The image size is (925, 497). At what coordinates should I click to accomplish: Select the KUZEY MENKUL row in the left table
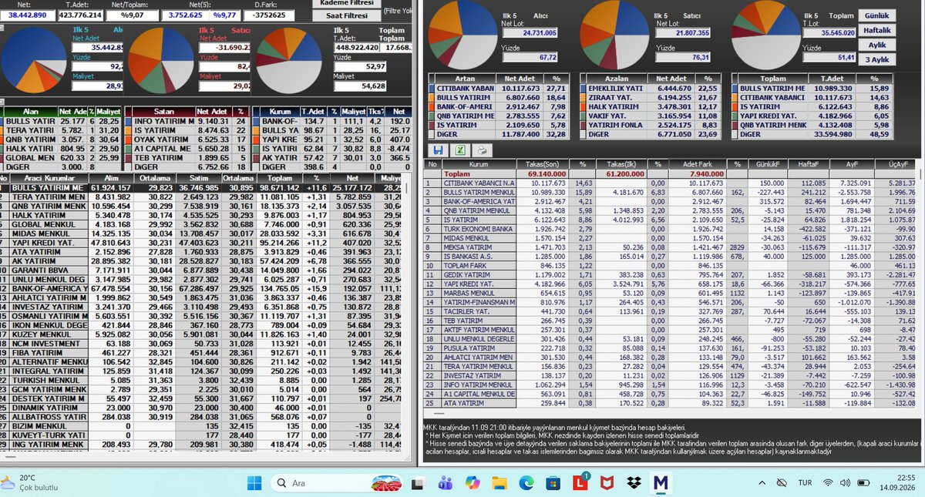pos(200,334)
